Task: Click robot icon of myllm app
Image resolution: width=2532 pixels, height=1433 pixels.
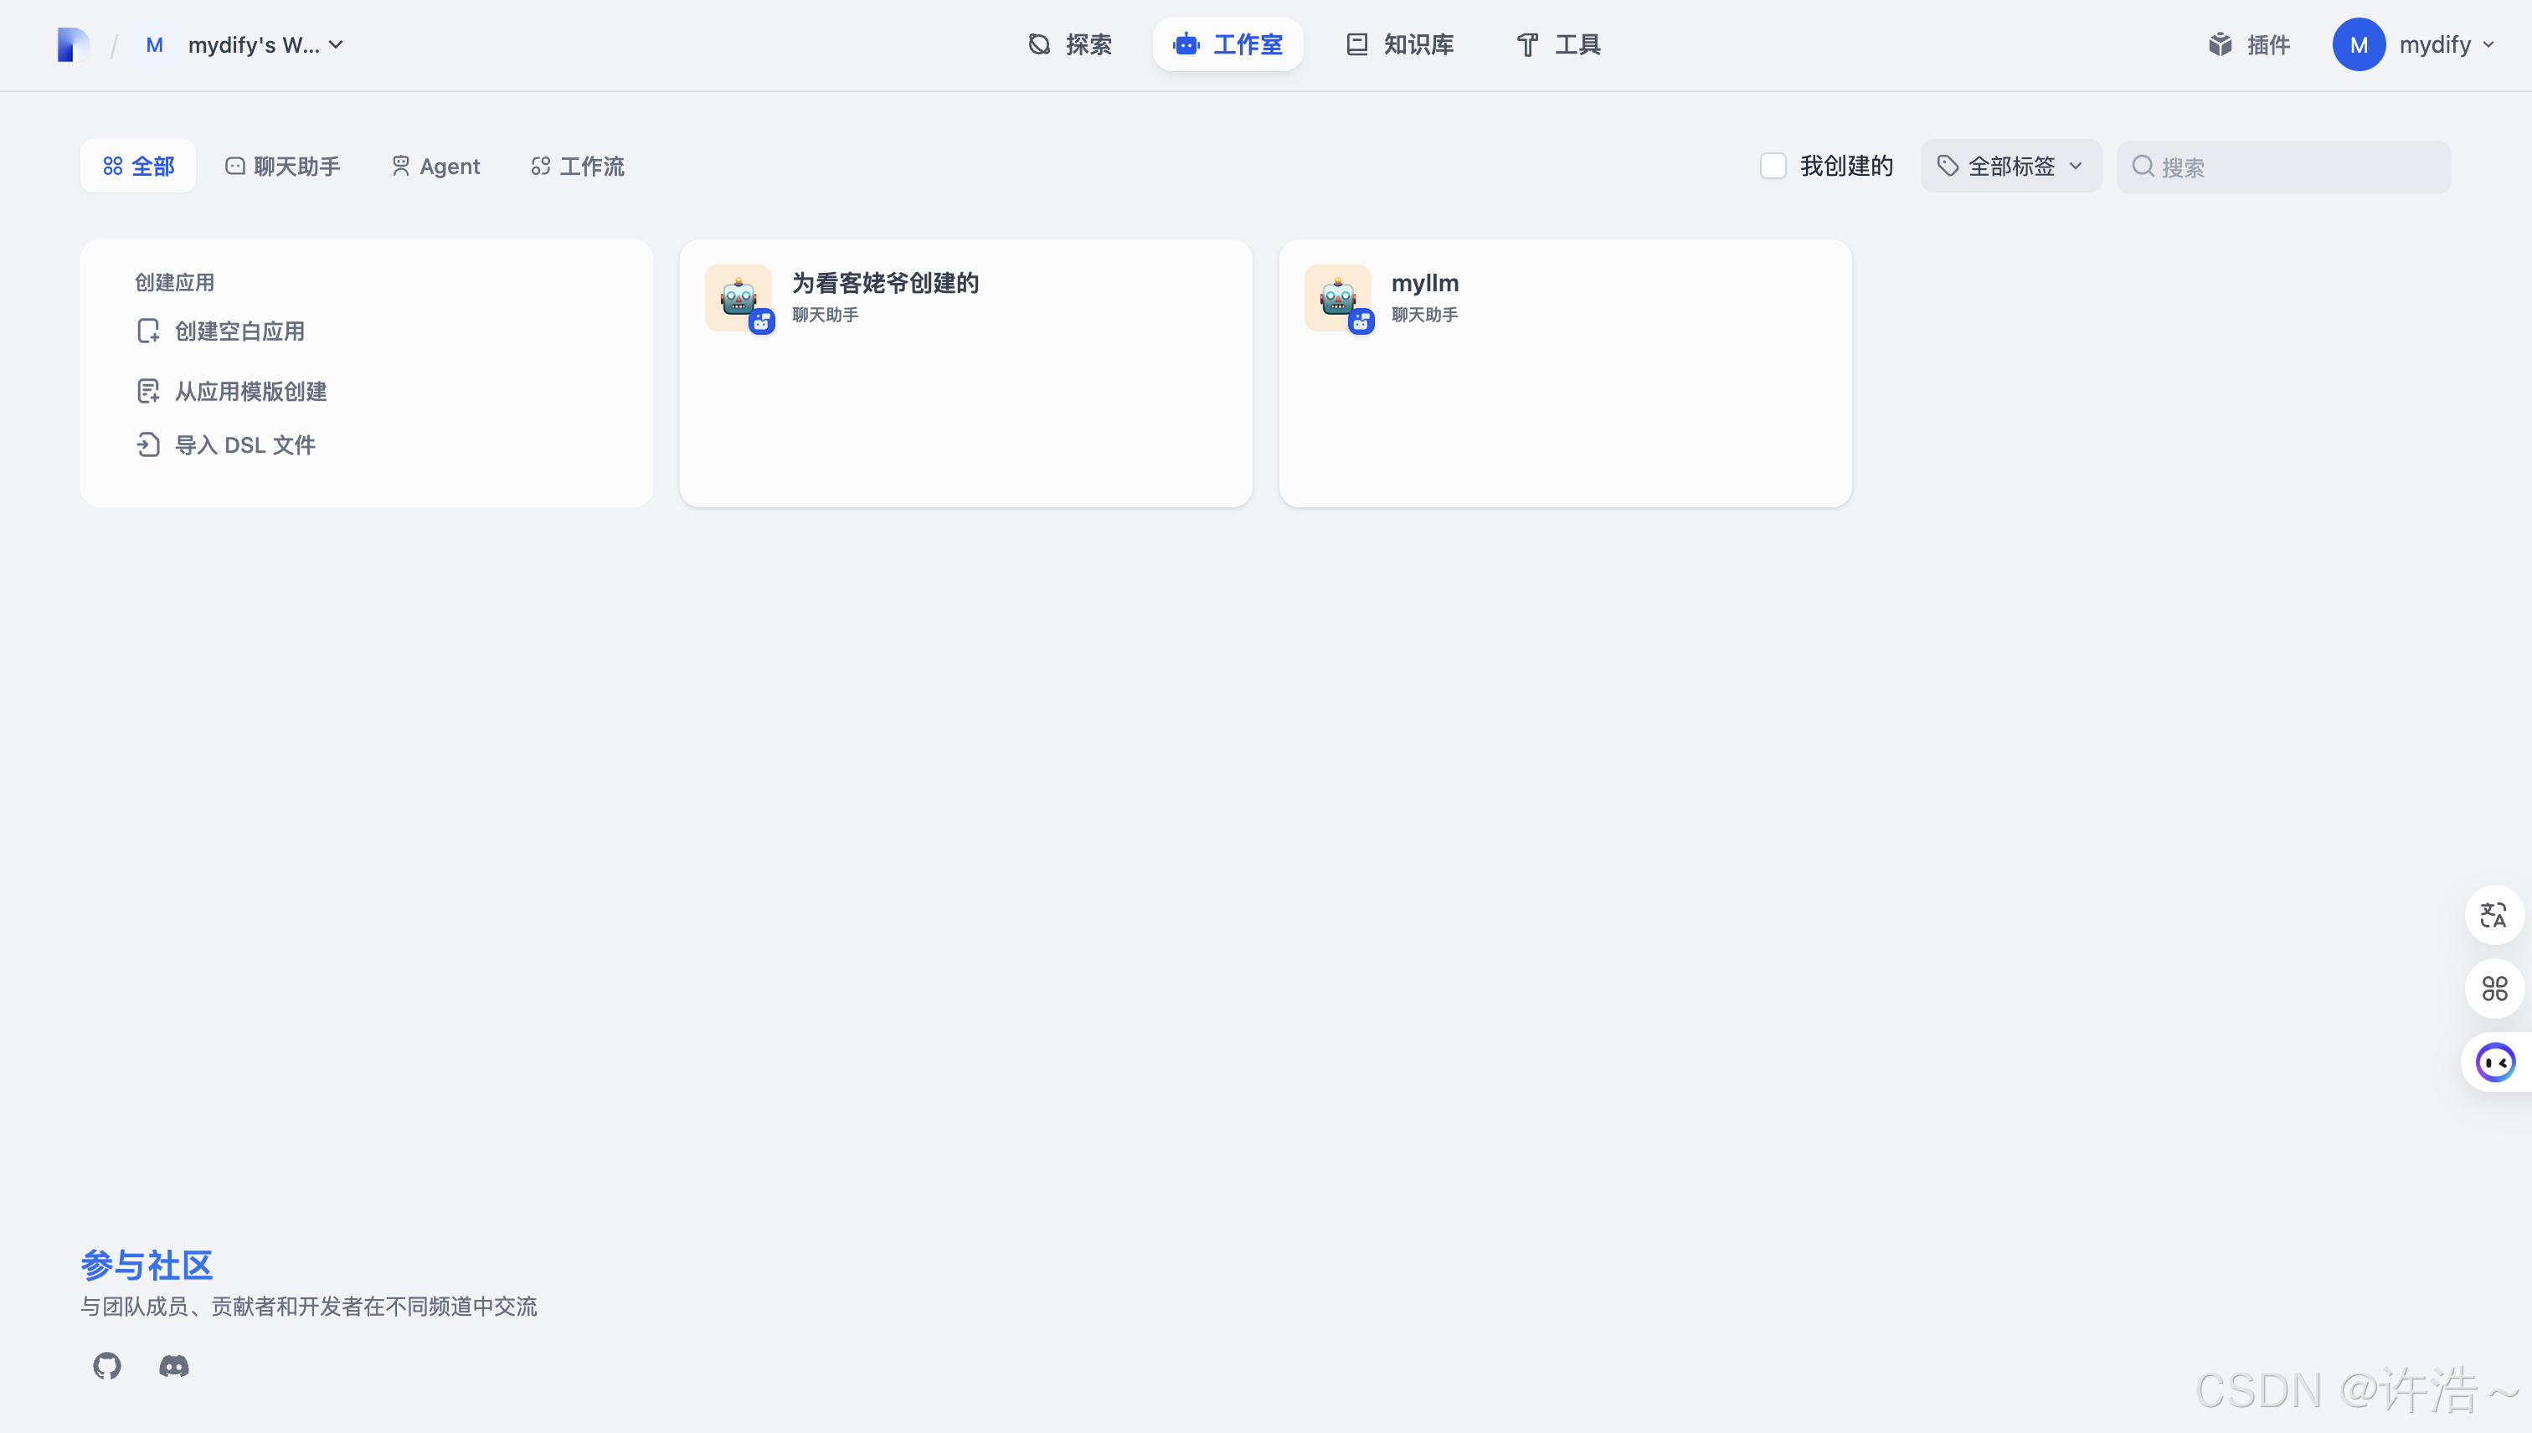Action: 1337,297
